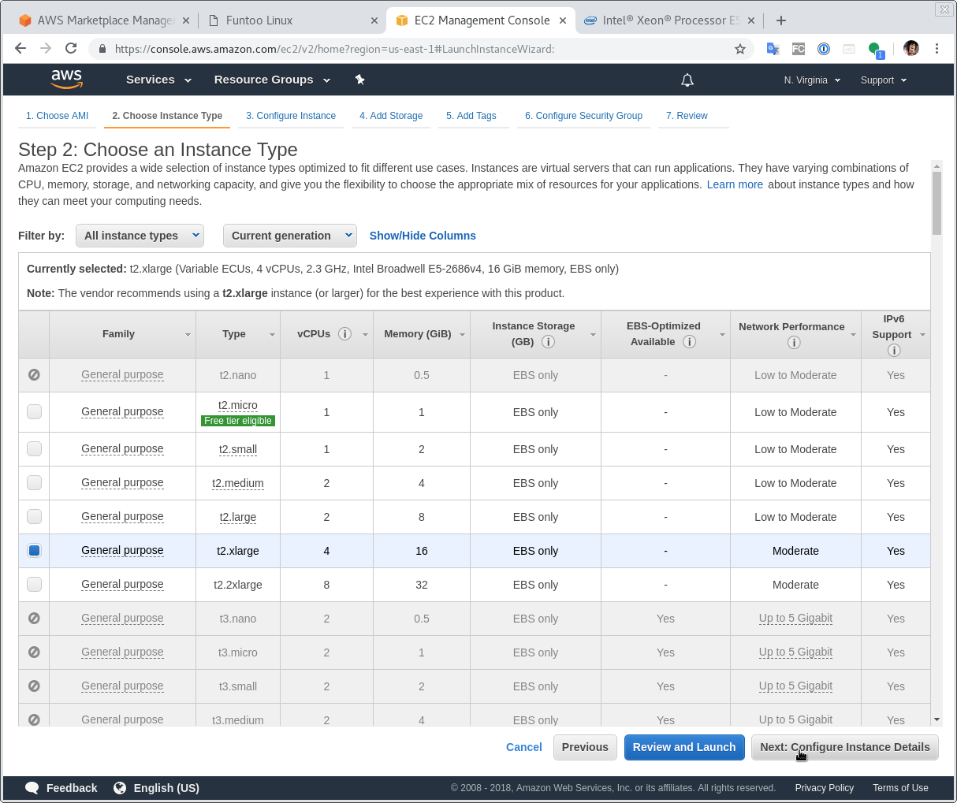The height and width of the screenshot is (803, 957).
Task: Go to step 5. Add Tags
Action: pos(471,116)
